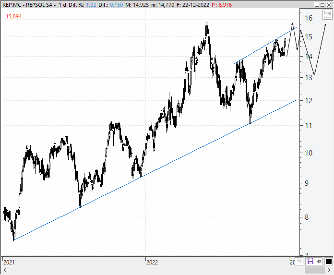Minimize the REPSOL chart window
Image resolution: width=334 pixels, height=275 pixels.
[317, 5]
